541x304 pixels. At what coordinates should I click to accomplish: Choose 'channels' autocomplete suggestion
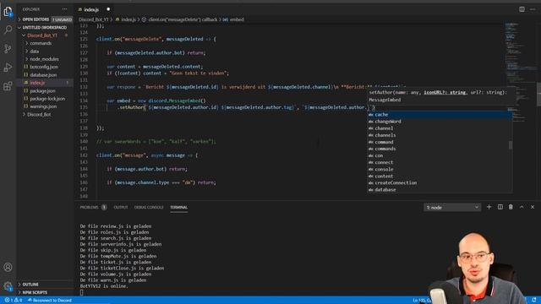(440, 135)
